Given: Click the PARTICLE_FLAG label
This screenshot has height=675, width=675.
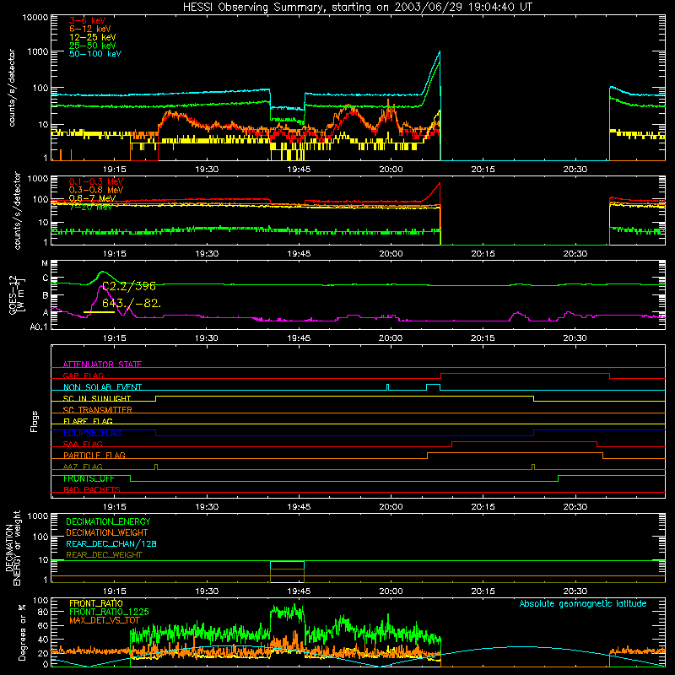Looking at the screenshot, I should click(94, 455).
